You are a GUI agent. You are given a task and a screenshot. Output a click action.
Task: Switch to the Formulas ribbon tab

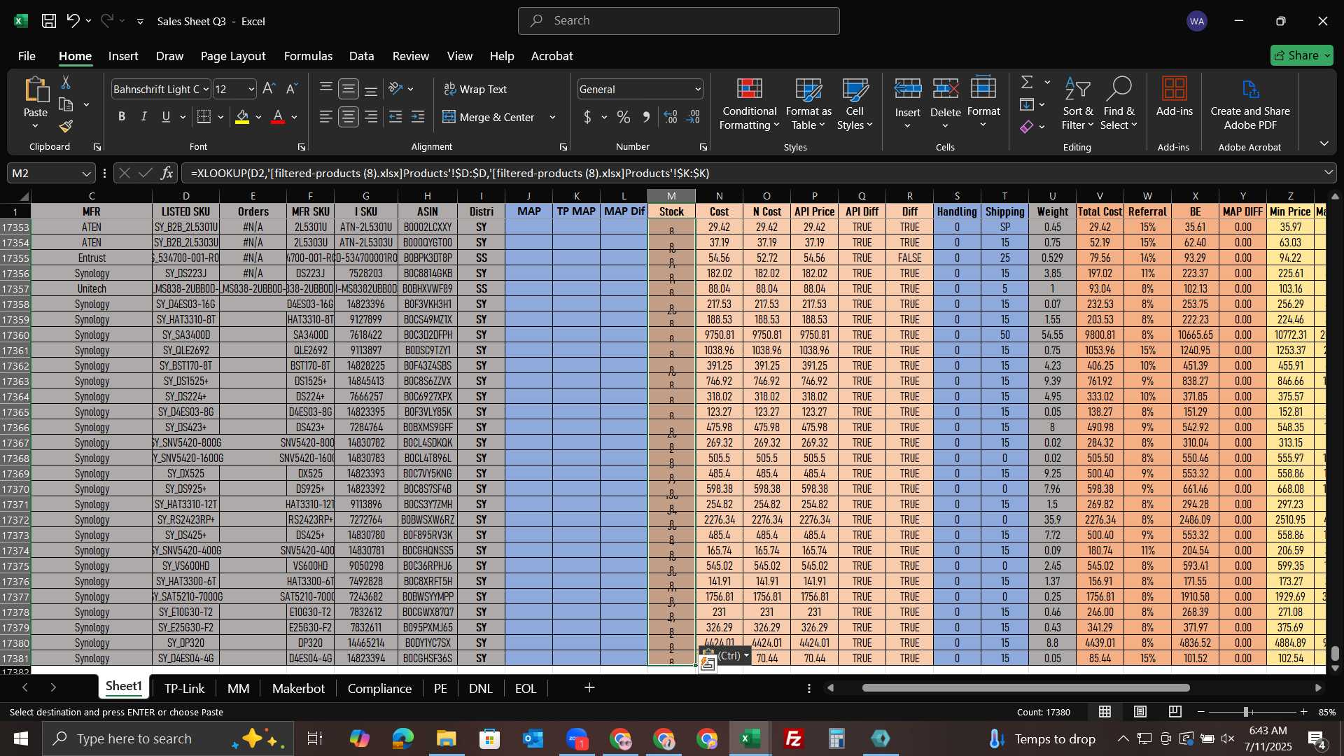point(308,56)
